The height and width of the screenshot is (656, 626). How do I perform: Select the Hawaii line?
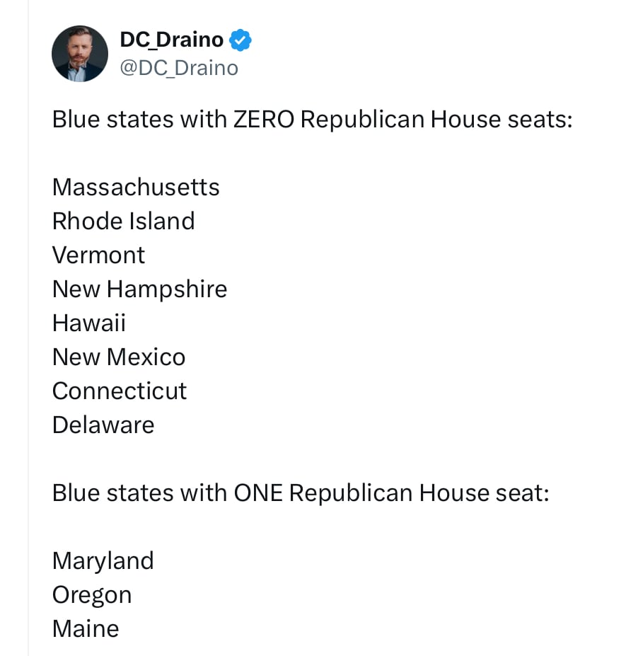click(89, 323)
